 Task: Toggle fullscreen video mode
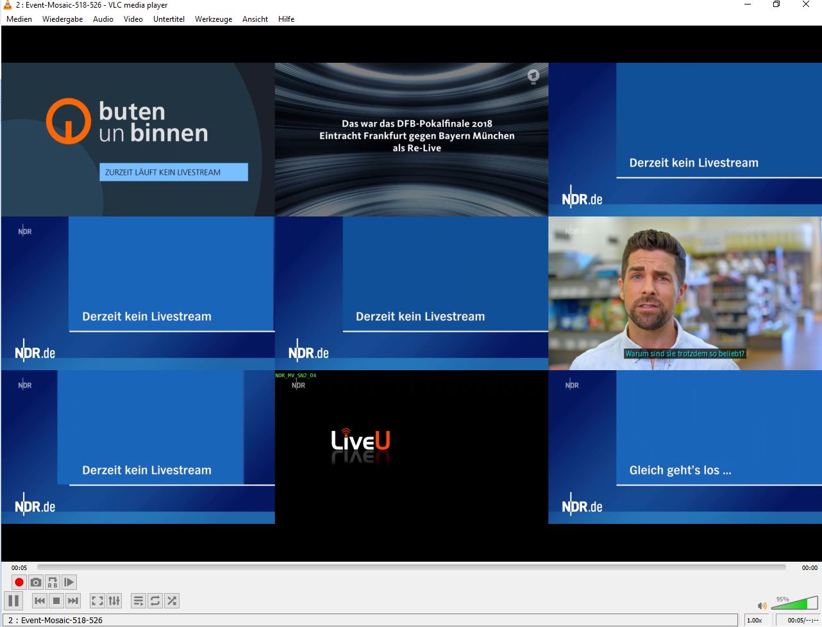97,601
